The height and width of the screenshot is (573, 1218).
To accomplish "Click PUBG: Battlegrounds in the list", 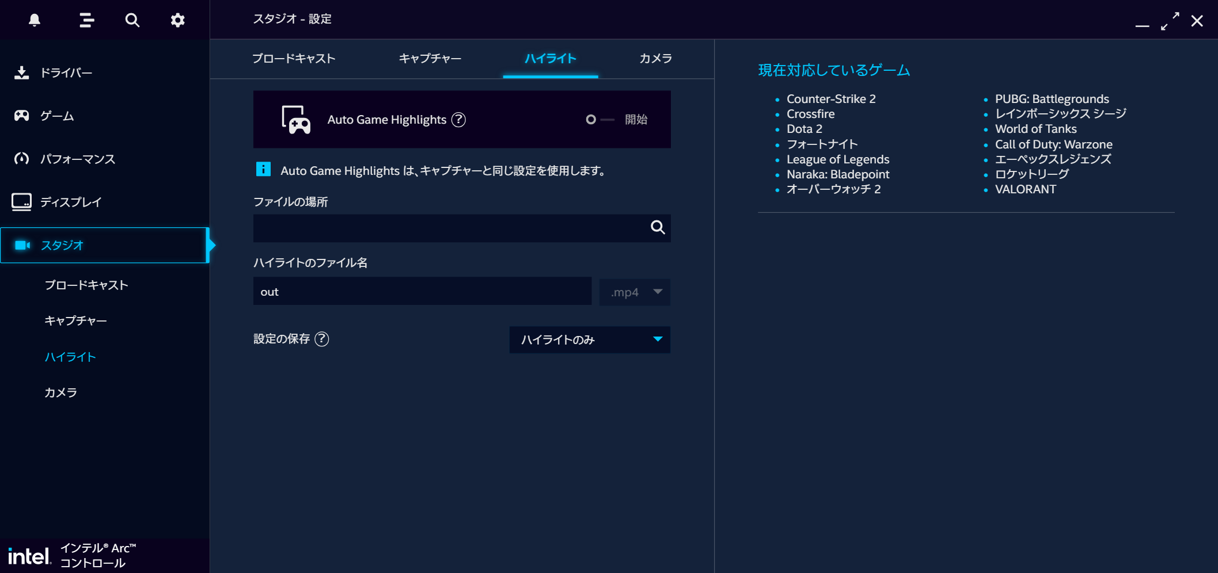I will click(x=1052, y=99).
